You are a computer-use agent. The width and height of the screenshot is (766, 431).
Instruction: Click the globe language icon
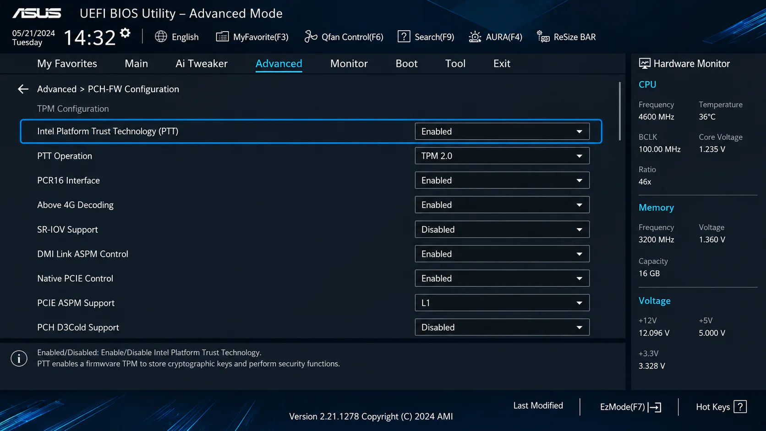pyautogui.click(x=161, y=37)
